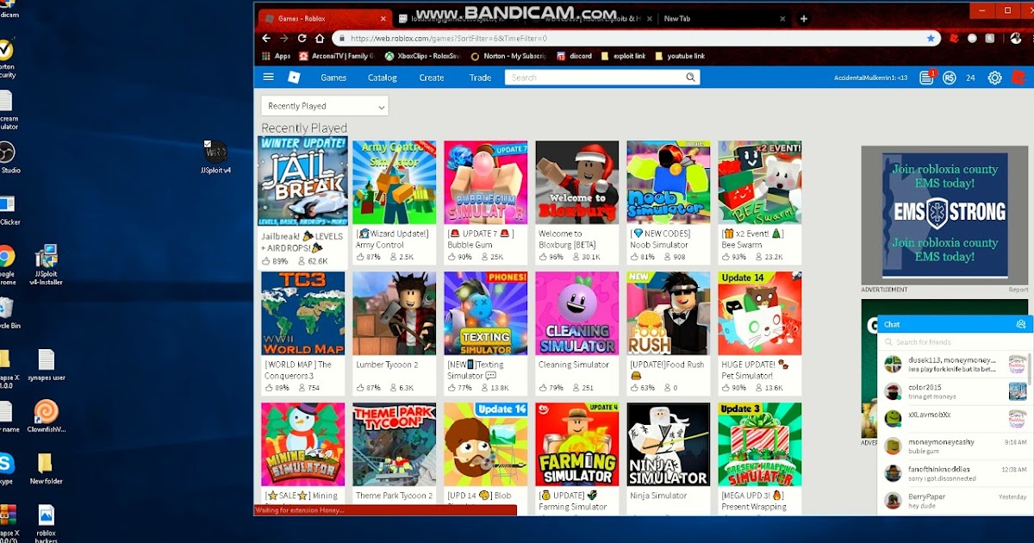The width and height of the screenshot is (1034, 543).
Task: Switch to the New Tab browser tab
Action: pyautogui.click(x=724, y=18)
